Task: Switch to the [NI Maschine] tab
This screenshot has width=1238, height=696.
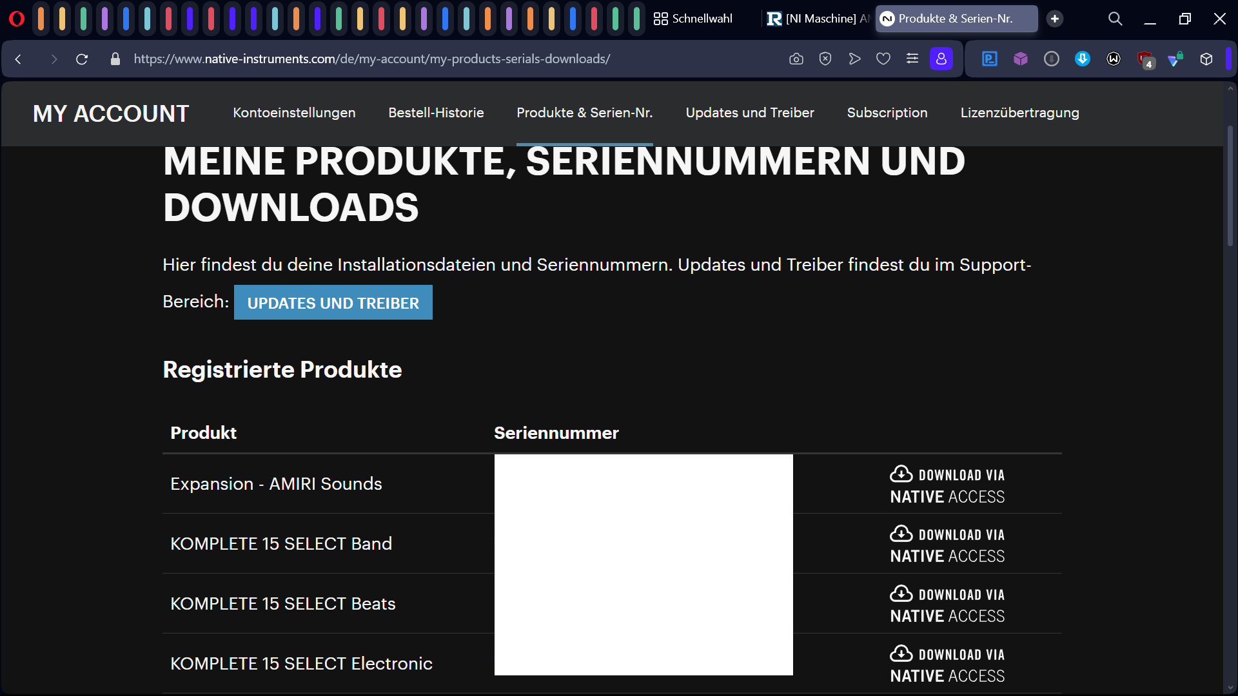Action: [x=818, y=19]
